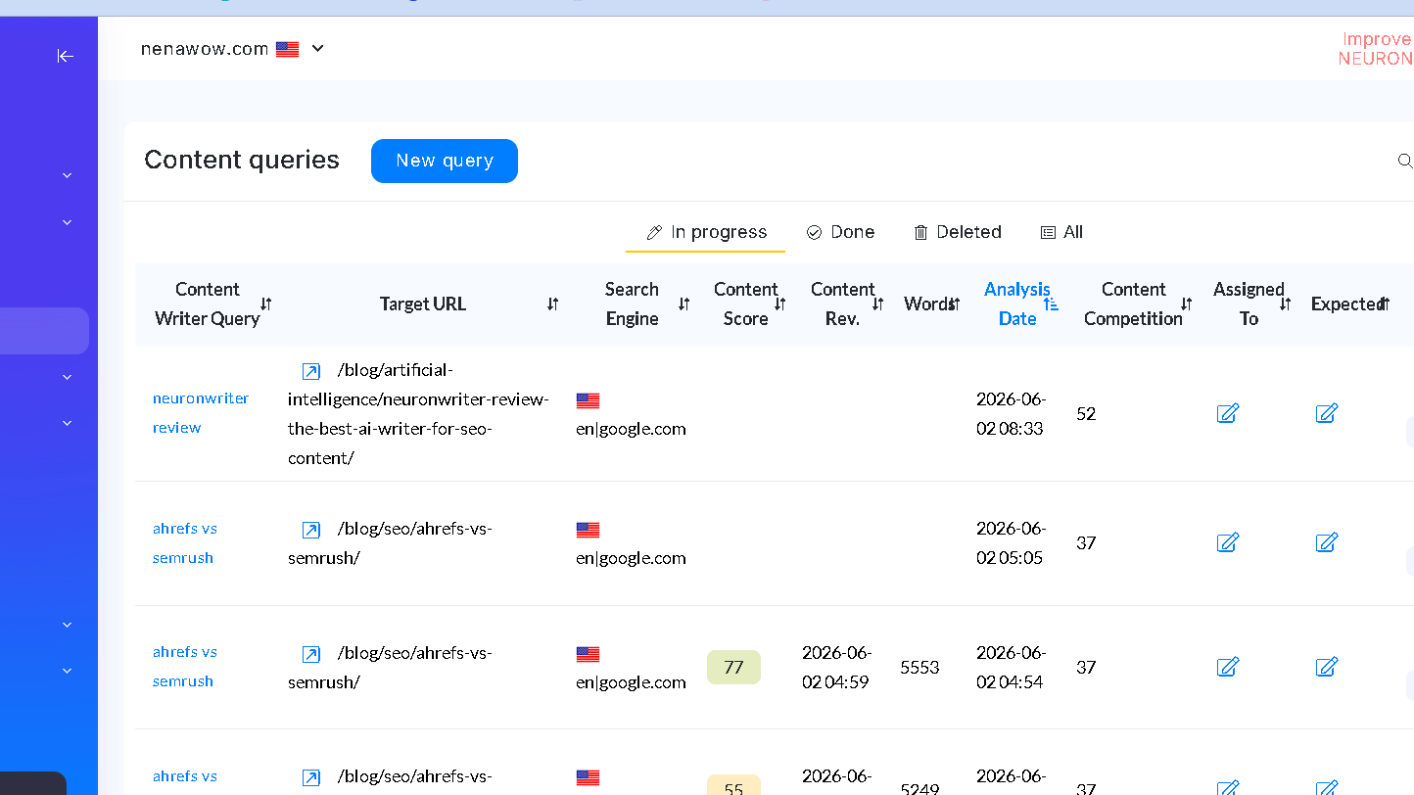Click the Content queries heading
The height and width of the screenshot is (795, 1414).
[242, 160]
